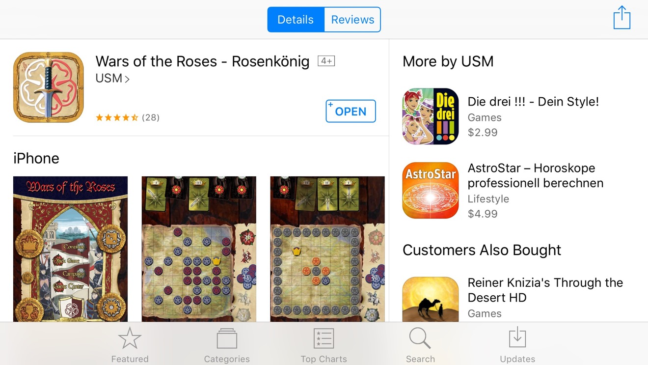Tap Through the Desert HD icon
The image size is (648, 365).
coord(431,299)
